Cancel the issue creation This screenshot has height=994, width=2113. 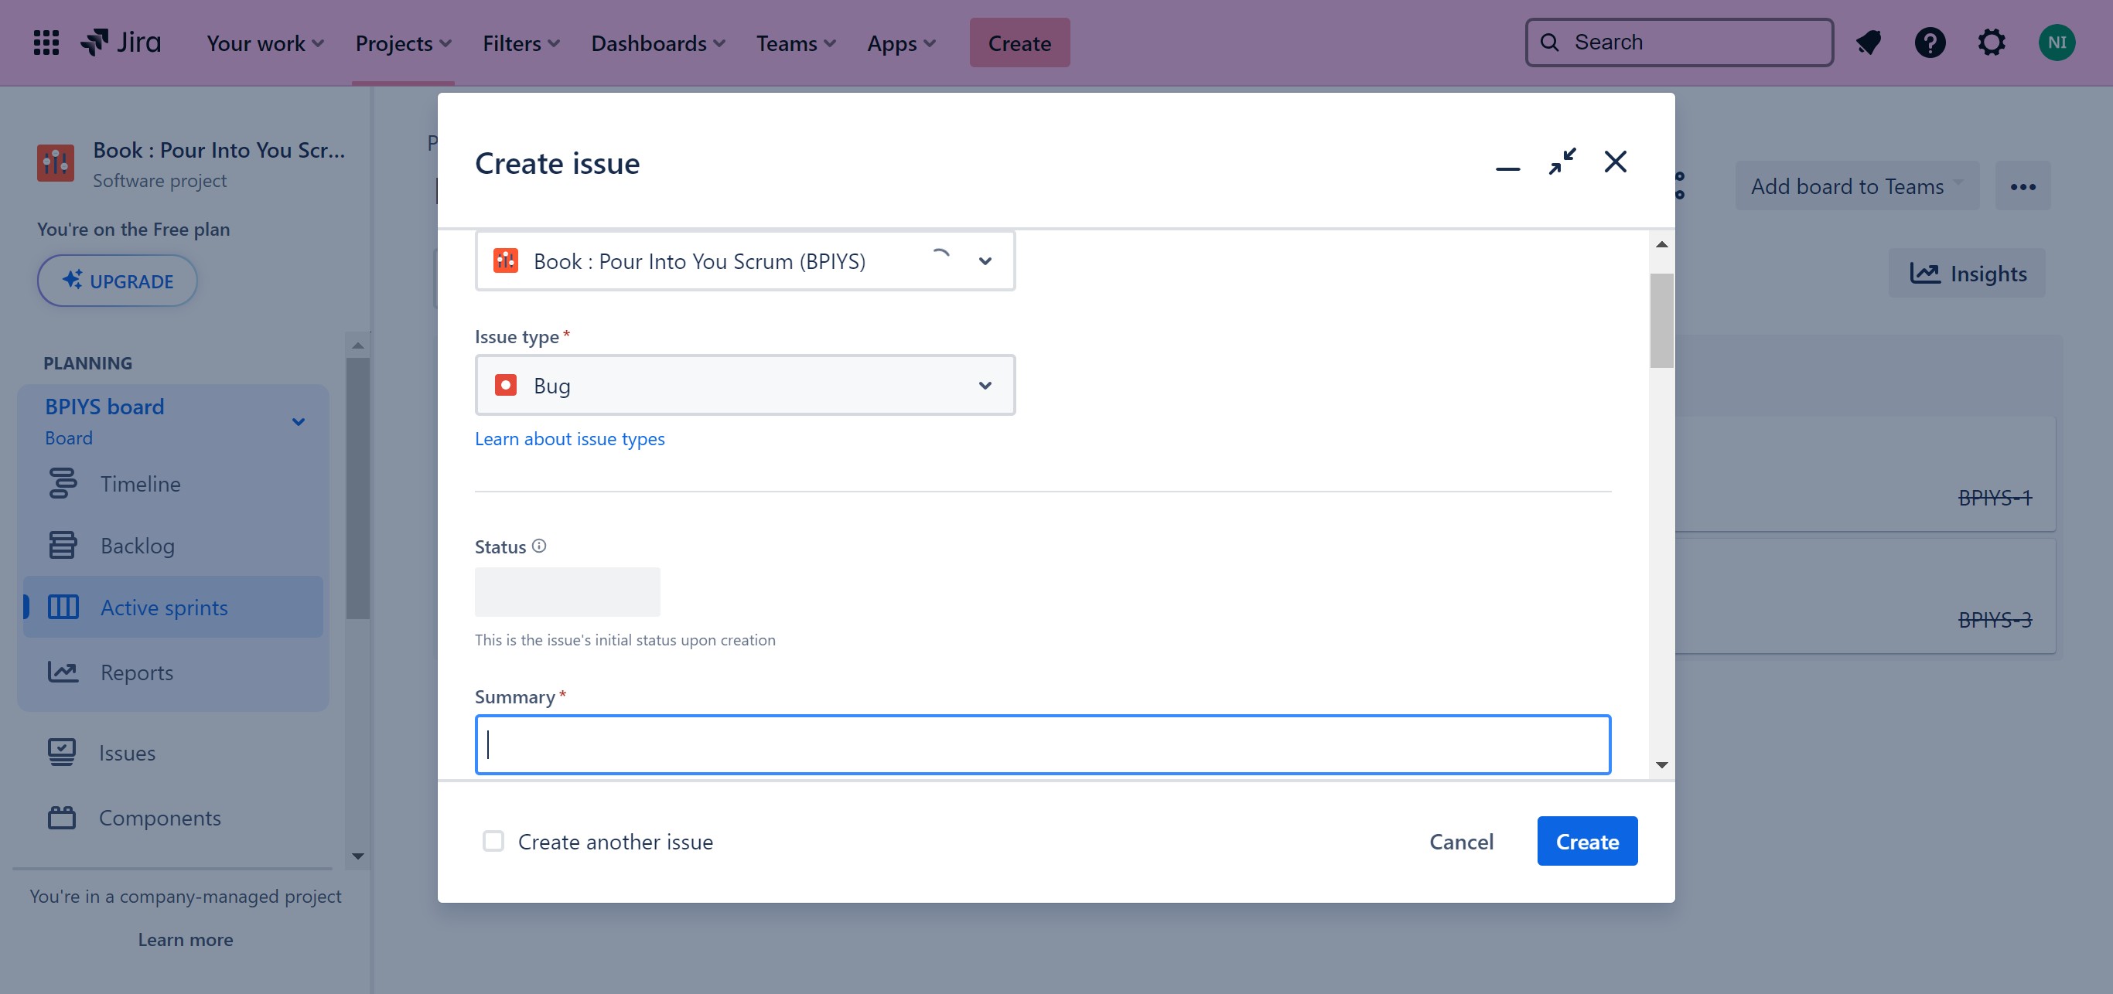click(1461, 841)
